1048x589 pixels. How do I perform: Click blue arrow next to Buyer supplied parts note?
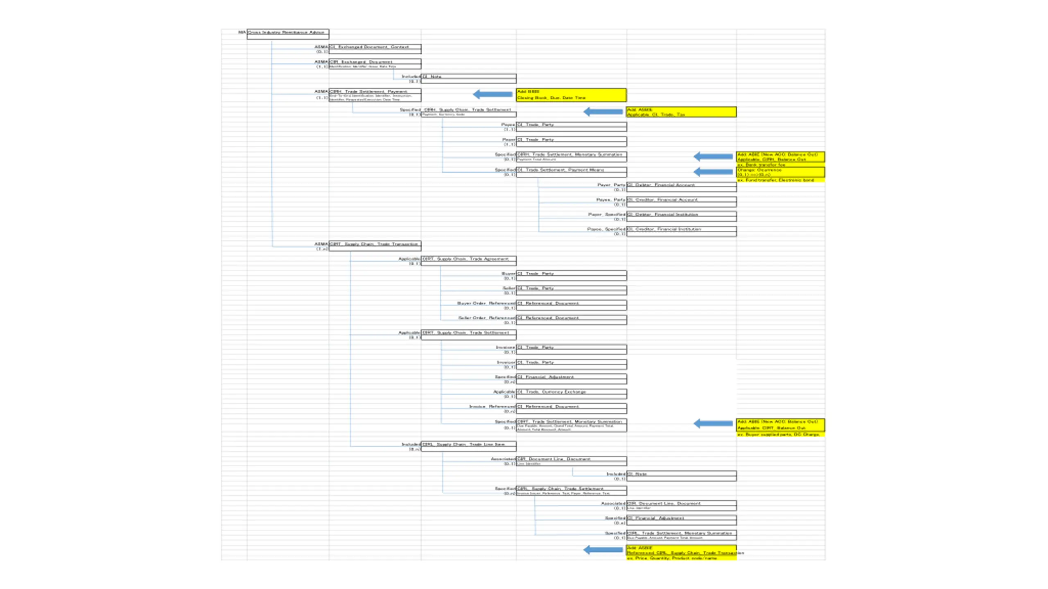713,424
